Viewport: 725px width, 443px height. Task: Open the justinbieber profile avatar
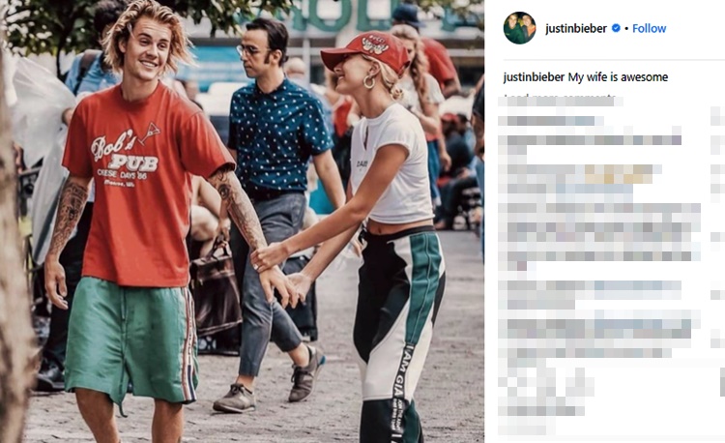tap(519, 28)
